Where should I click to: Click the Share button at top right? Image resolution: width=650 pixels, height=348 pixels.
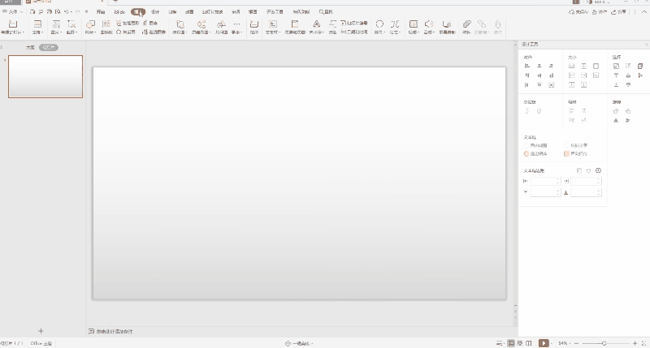(x=619, y=12)
